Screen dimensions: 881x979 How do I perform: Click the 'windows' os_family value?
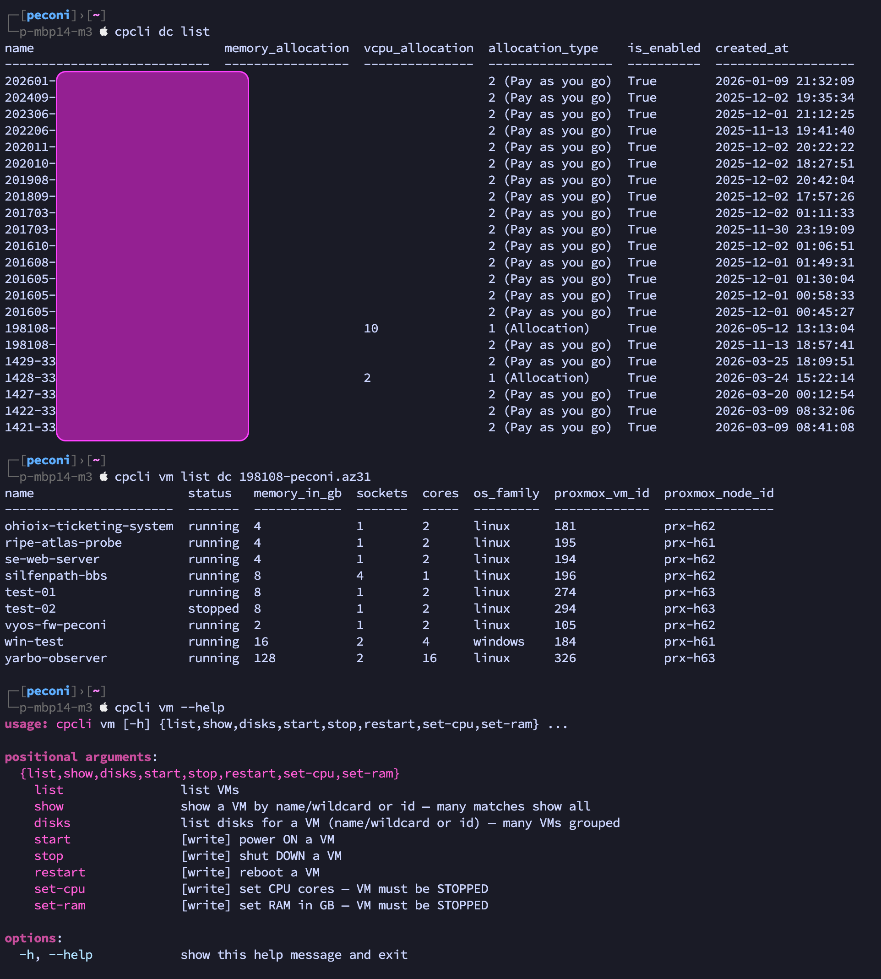coord(499,641)
